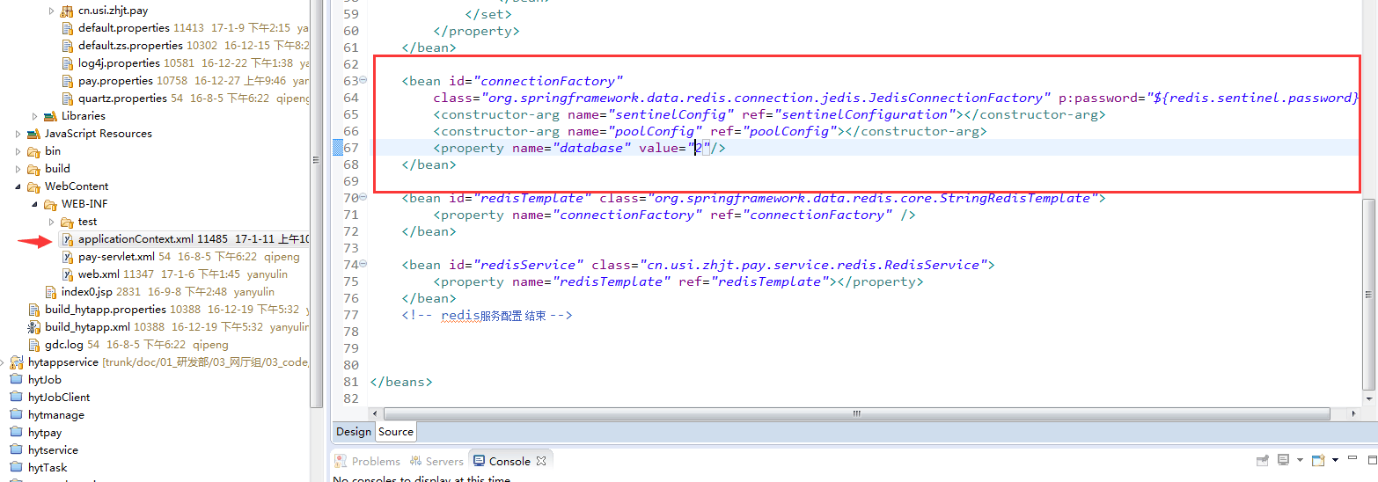Fold the redisTemplate bean at line 70
This screenshot has height=482, width=1378.
pyautogui.click(x=363, y=198)
